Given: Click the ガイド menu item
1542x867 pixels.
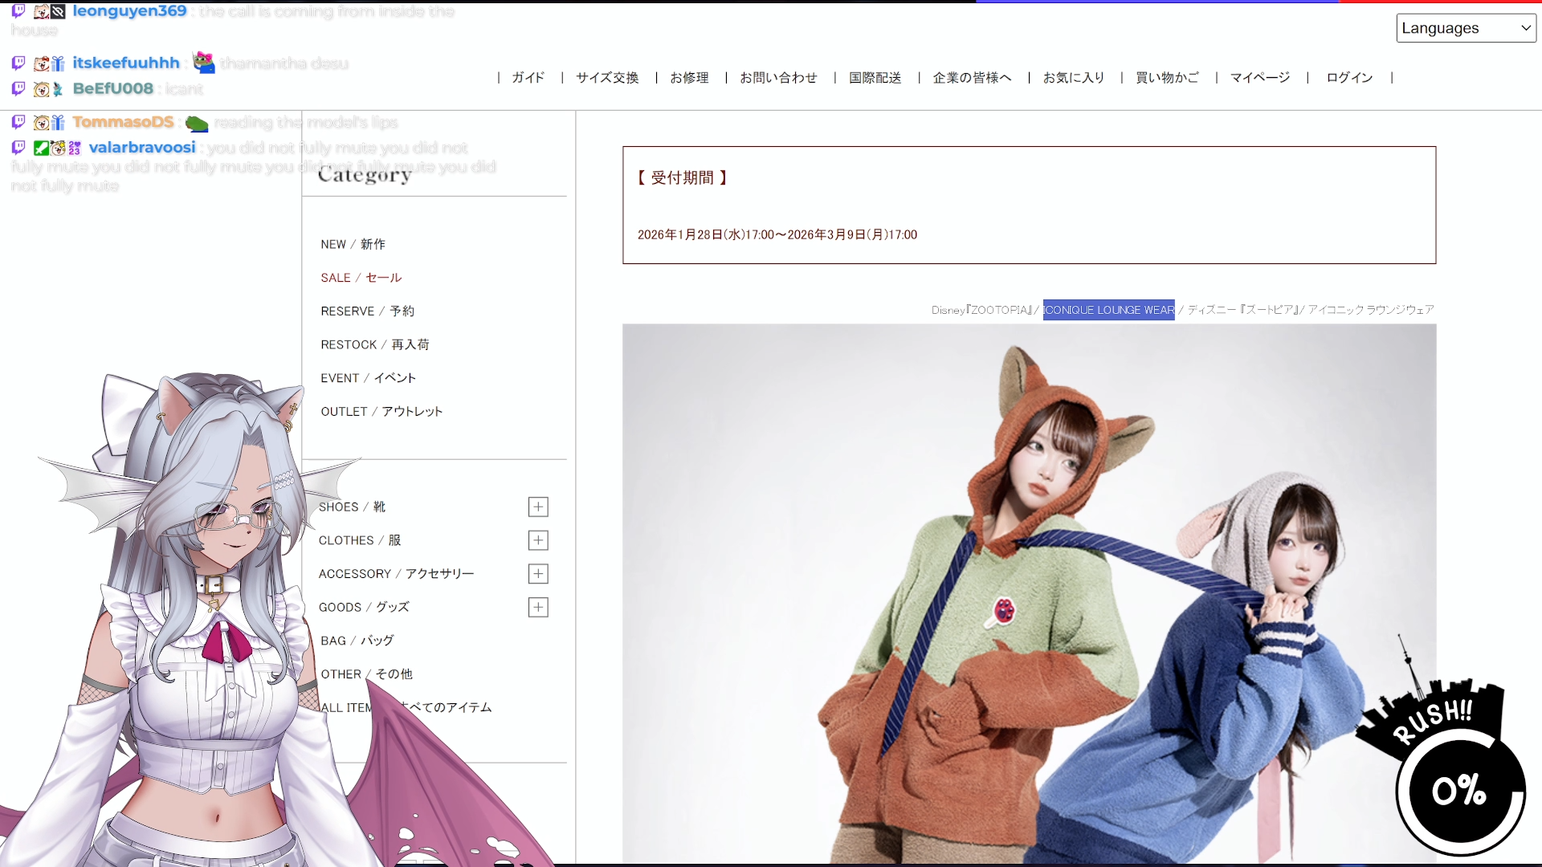Looking at the screenshot, I should (x=528, y=78).
